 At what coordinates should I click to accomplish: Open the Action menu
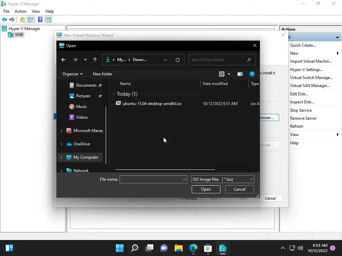[20, 11]
